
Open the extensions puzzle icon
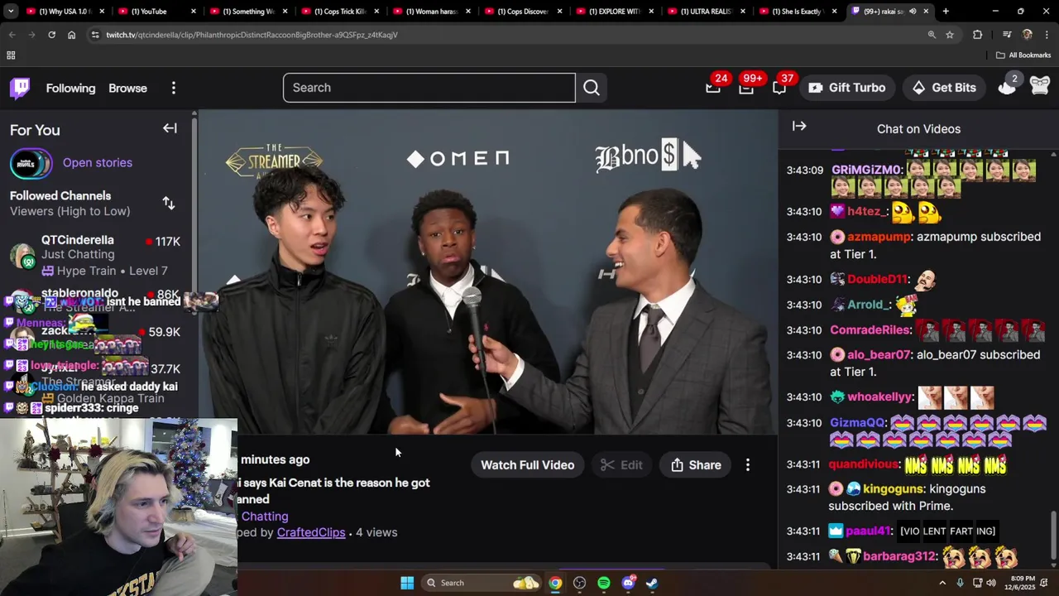coord(977,35)
